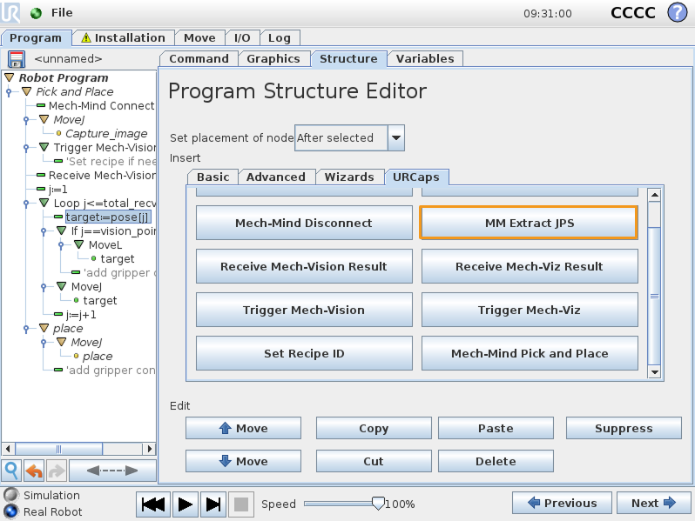Copy the selected node
This screenshot has height=521, width=695.
[374, 428]
